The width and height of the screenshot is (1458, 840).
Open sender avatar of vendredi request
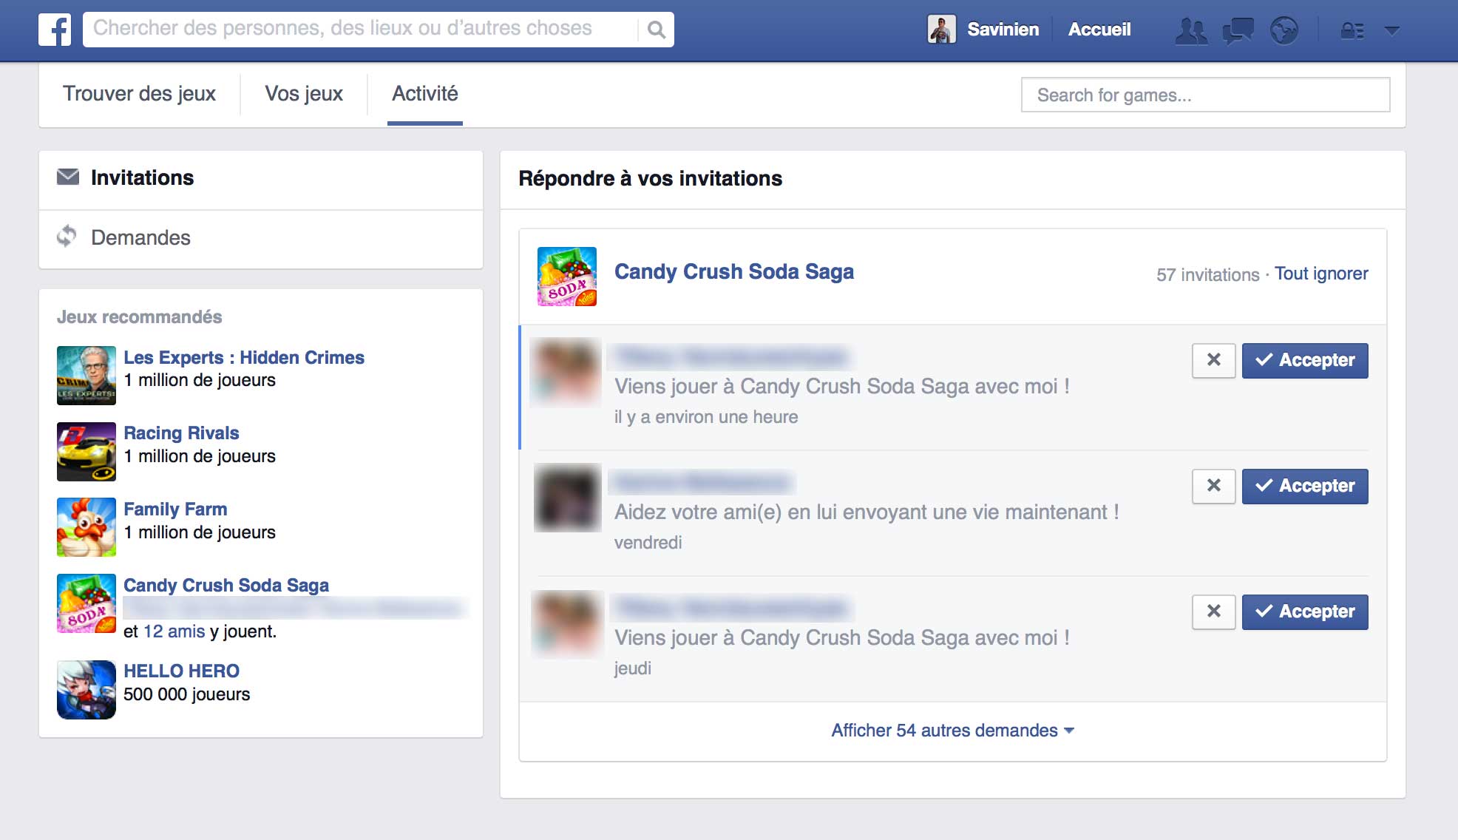[x=568, y=498]
